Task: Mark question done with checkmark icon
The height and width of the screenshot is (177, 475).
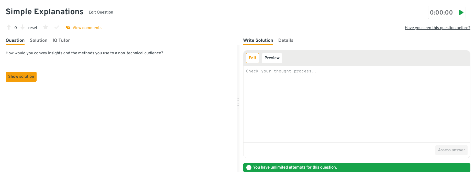Action: [x=57, y=27]
